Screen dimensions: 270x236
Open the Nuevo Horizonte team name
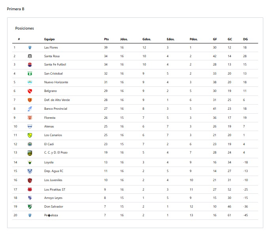tap(56, 82)
